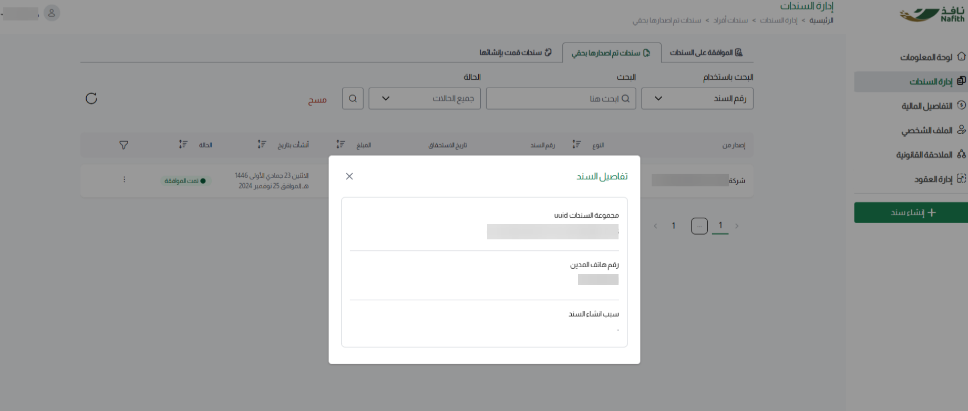Sort by the النوع column icon
968x411 pixels.
click(x=576, y=144)
